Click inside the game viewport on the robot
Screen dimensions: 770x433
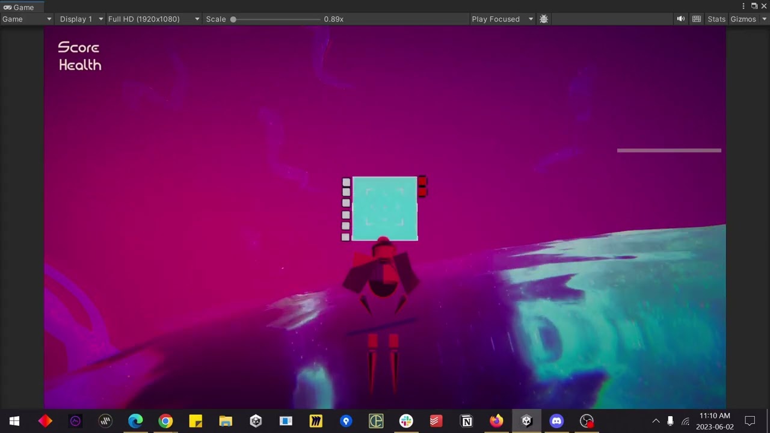tap(384, 277)
